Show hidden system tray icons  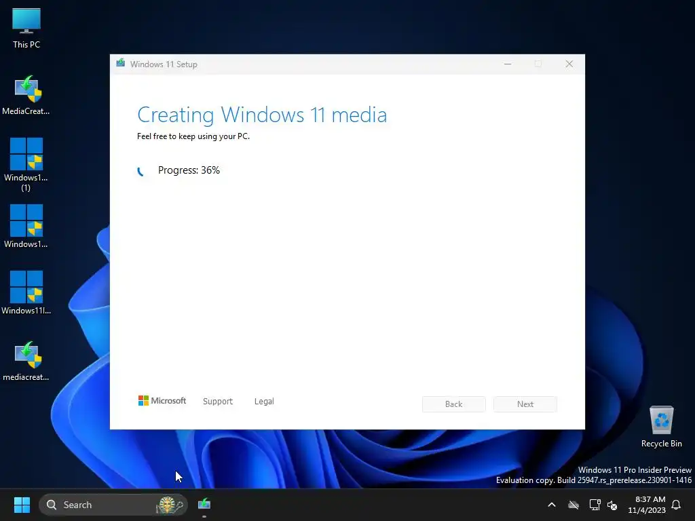tap(552, 505)
